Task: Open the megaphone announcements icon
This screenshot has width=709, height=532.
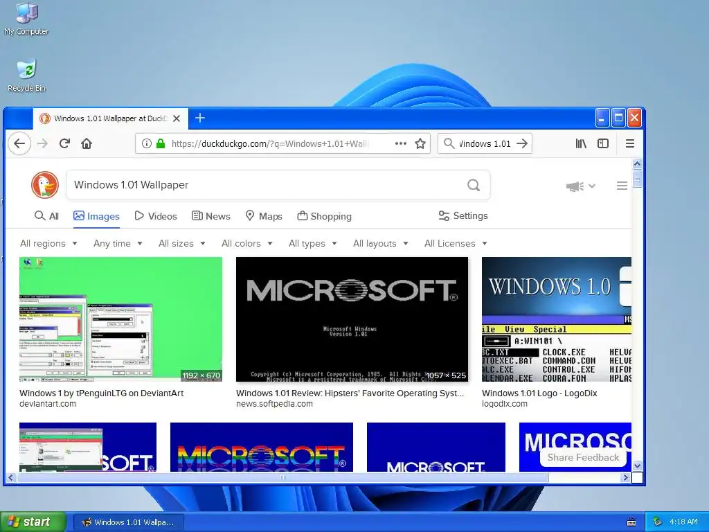Action: pyautogui.click(x=575, y=186)
